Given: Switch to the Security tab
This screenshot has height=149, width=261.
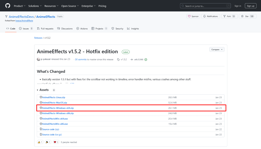Looking at the screenshot, I should (117, 29).
